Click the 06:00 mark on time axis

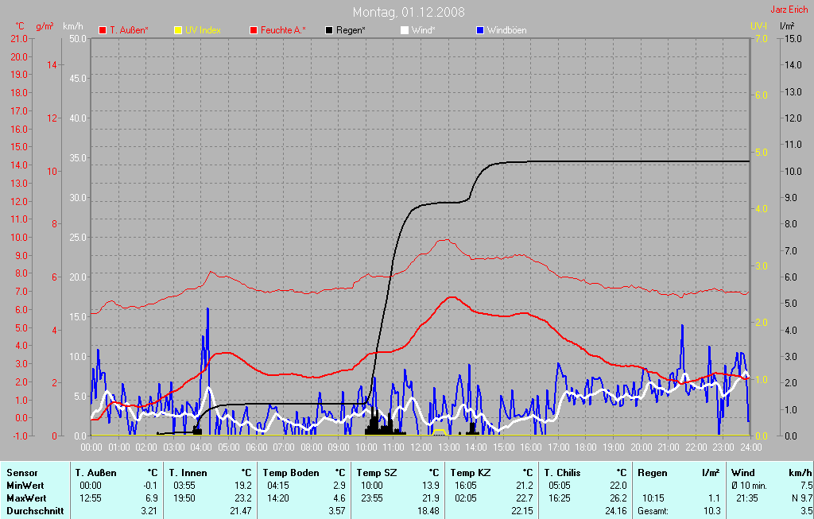pos(256,447)
